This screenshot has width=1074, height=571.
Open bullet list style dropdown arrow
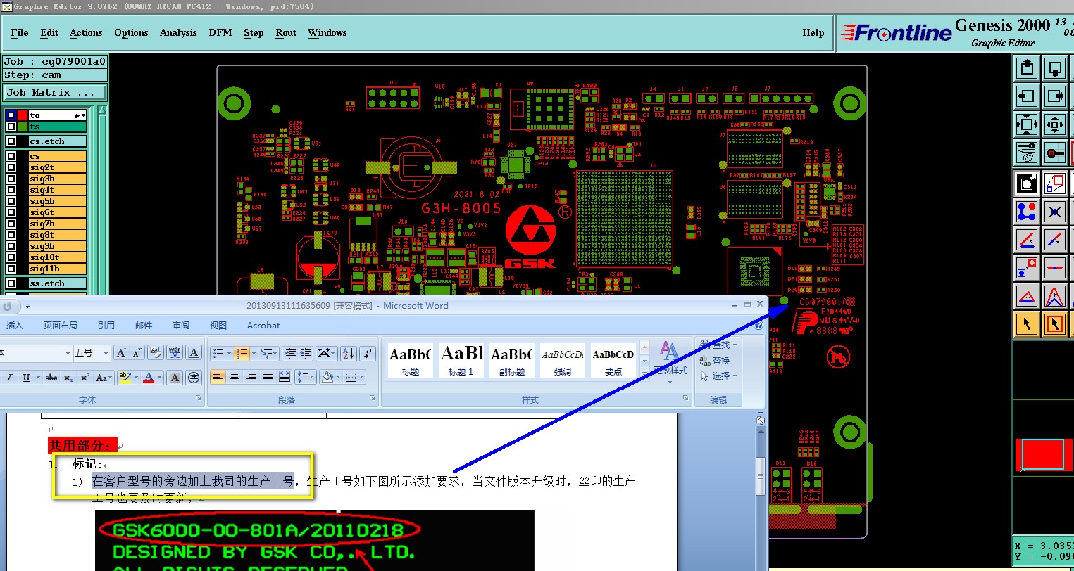coord(229,353)
